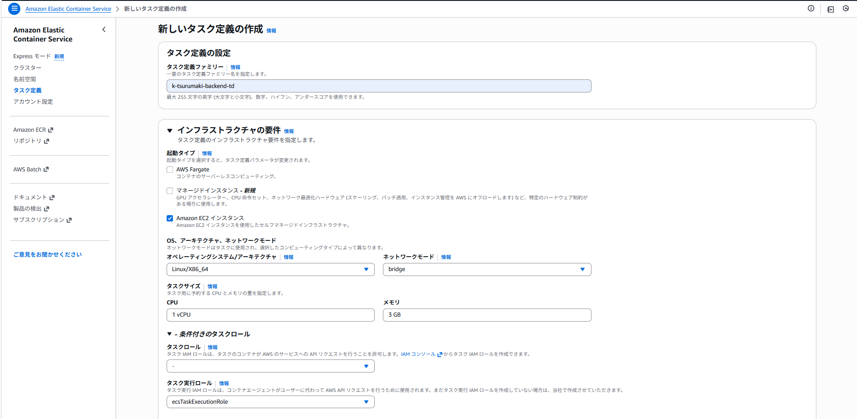
Task: Open クラスター in the sidebar
Action: point(27,68)
